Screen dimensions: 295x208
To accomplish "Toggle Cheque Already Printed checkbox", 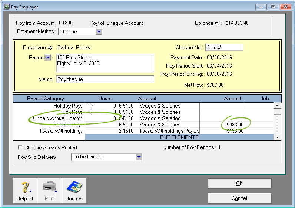I will coord(20,147).
